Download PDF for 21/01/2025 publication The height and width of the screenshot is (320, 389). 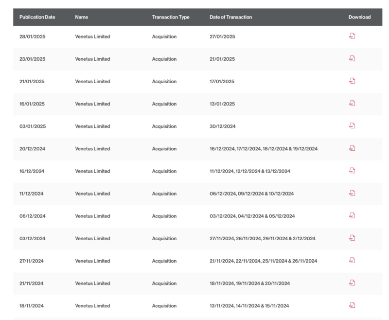pyautogui.click(x=352, y=81)
